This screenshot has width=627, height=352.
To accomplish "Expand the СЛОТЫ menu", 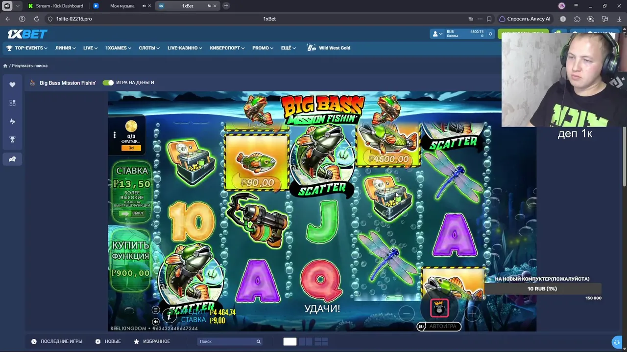I will [149, 48].
